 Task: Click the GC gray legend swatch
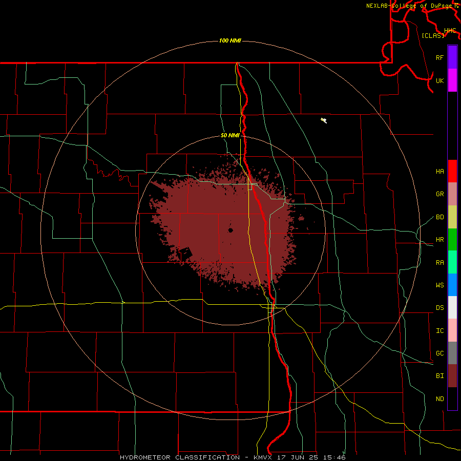coord(452,353)
